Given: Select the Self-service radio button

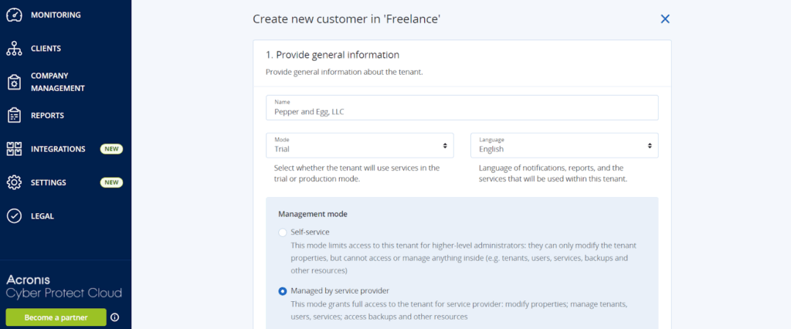Looking at the screenshot, I should [x=282, y=232].
